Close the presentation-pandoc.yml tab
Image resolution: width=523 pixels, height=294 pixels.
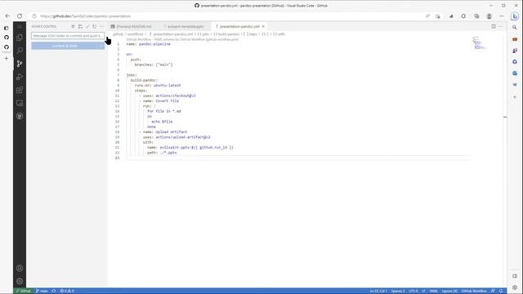coord(263,26)
